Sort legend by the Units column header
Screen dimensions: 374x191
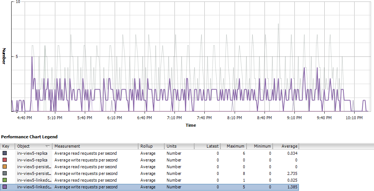point(179,146)
